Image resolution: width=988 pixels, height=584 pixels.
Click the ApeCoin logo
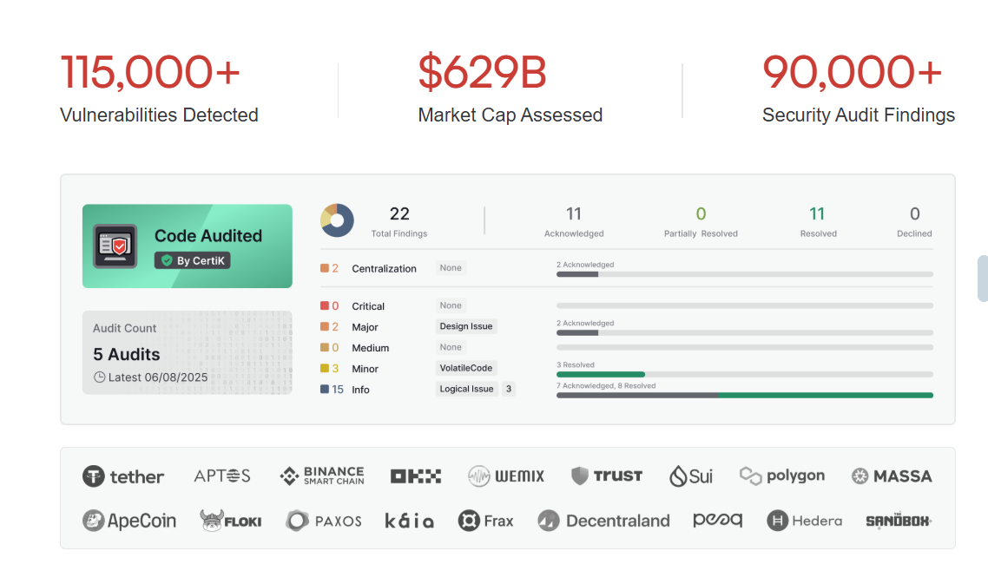pos(129,521)
